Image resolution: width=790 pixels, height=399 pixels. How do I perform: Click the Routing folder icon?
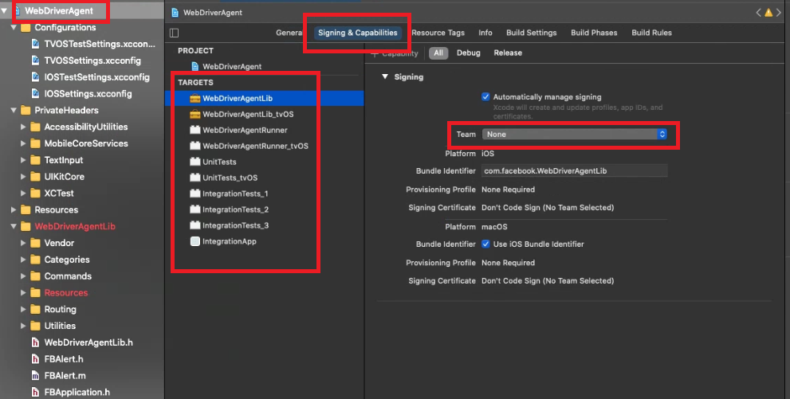point(35,310)
